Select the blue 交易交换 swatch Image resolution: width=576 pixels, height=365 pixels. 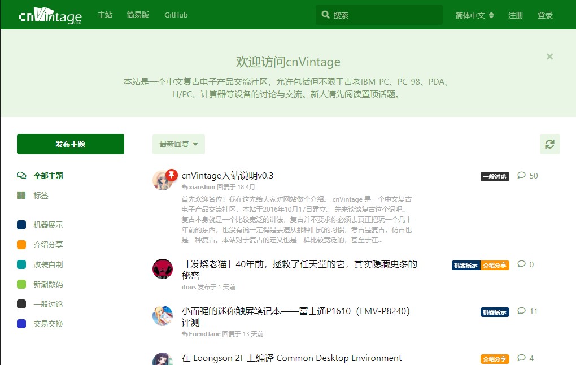point(21,324)
